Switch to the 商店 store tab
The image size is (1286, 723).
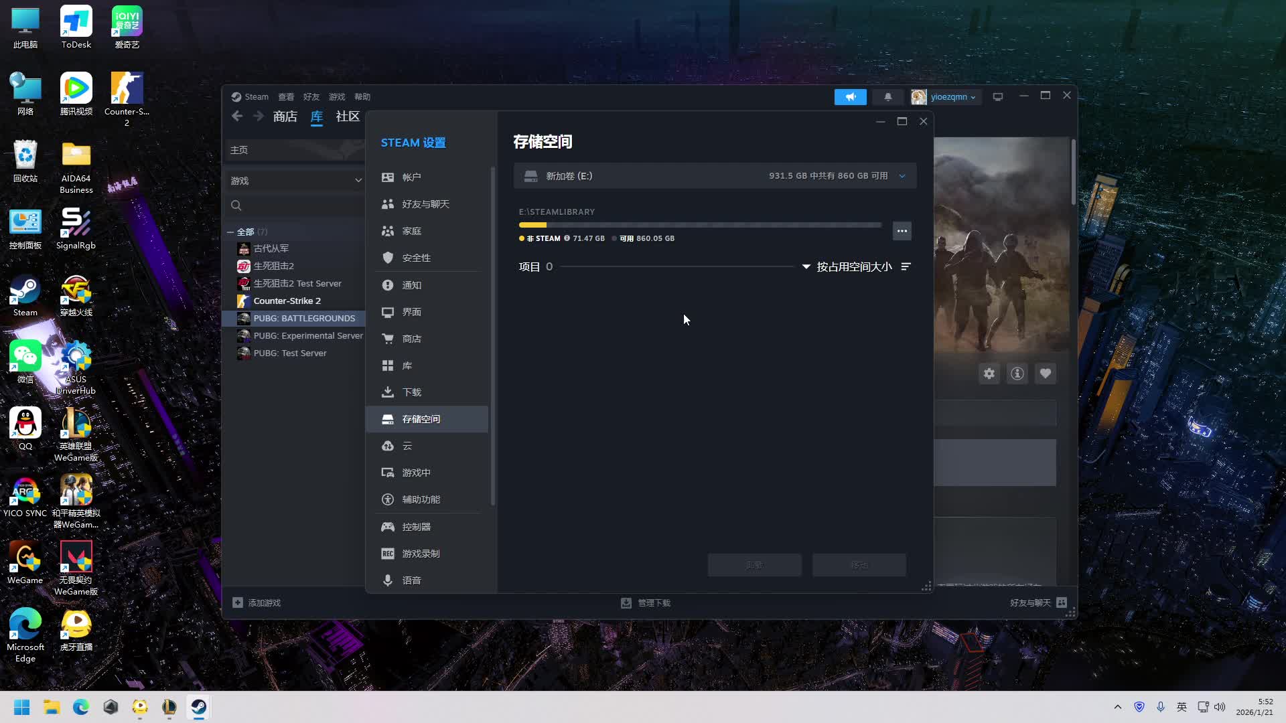[x=285, y=116]
